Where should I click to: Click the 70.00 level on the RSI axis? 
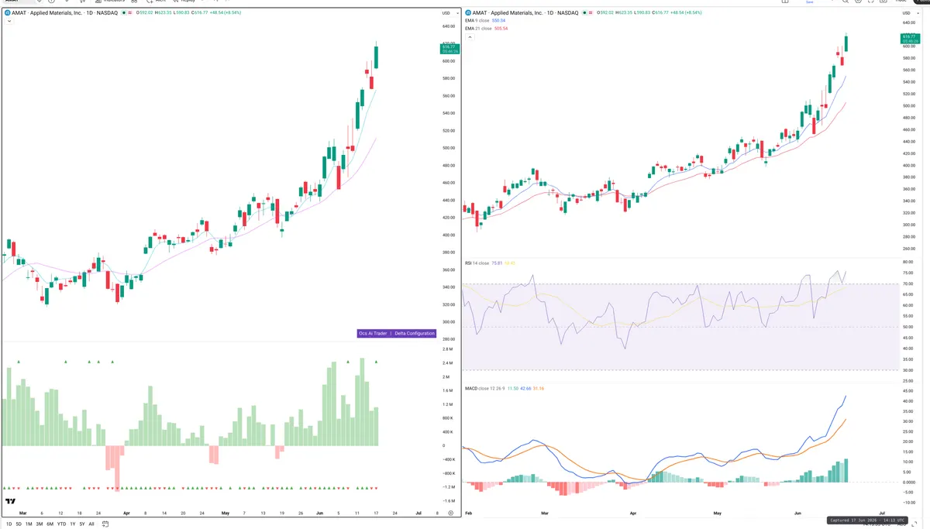click(x=907, y=284)
